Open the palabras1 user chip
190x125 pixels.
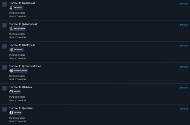point(16,8)
